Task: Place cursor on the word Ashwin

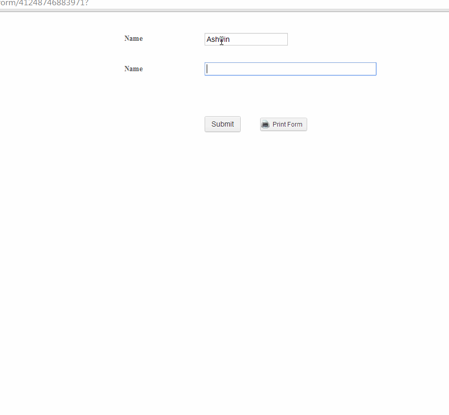Action: click(x=218, y=40)
